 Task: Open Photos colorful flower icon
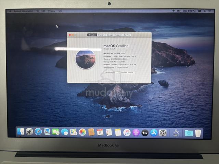tap(82, 132)
